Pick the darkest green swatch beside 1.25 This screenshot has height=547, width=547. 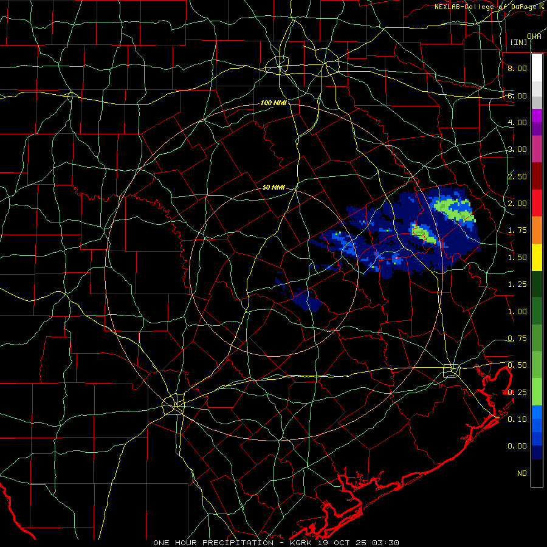pyautogui.click(x=537, y=284)
